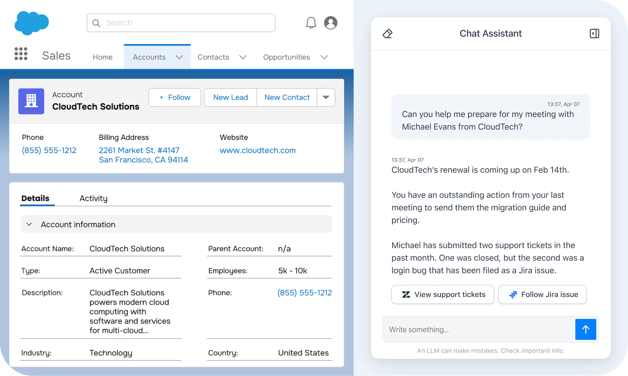Click the user message about Michael Evans
Image resolution: width=628 pixels, height=376 pixels.
(491, 117)
